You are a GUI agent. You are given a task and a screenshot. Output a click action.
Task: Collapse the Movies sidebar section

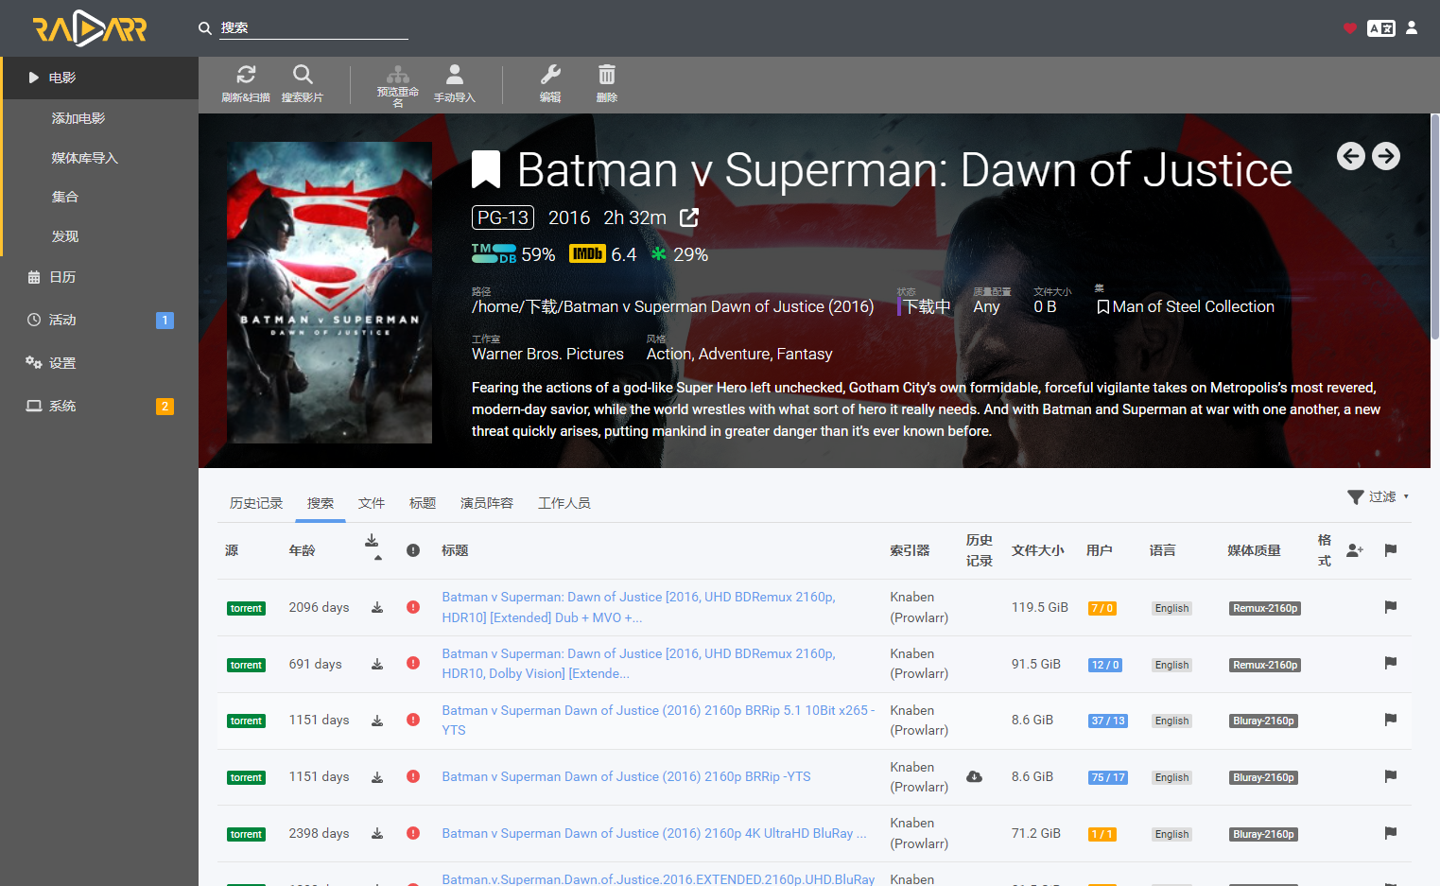pyautogui.click(x=99, y=78)
